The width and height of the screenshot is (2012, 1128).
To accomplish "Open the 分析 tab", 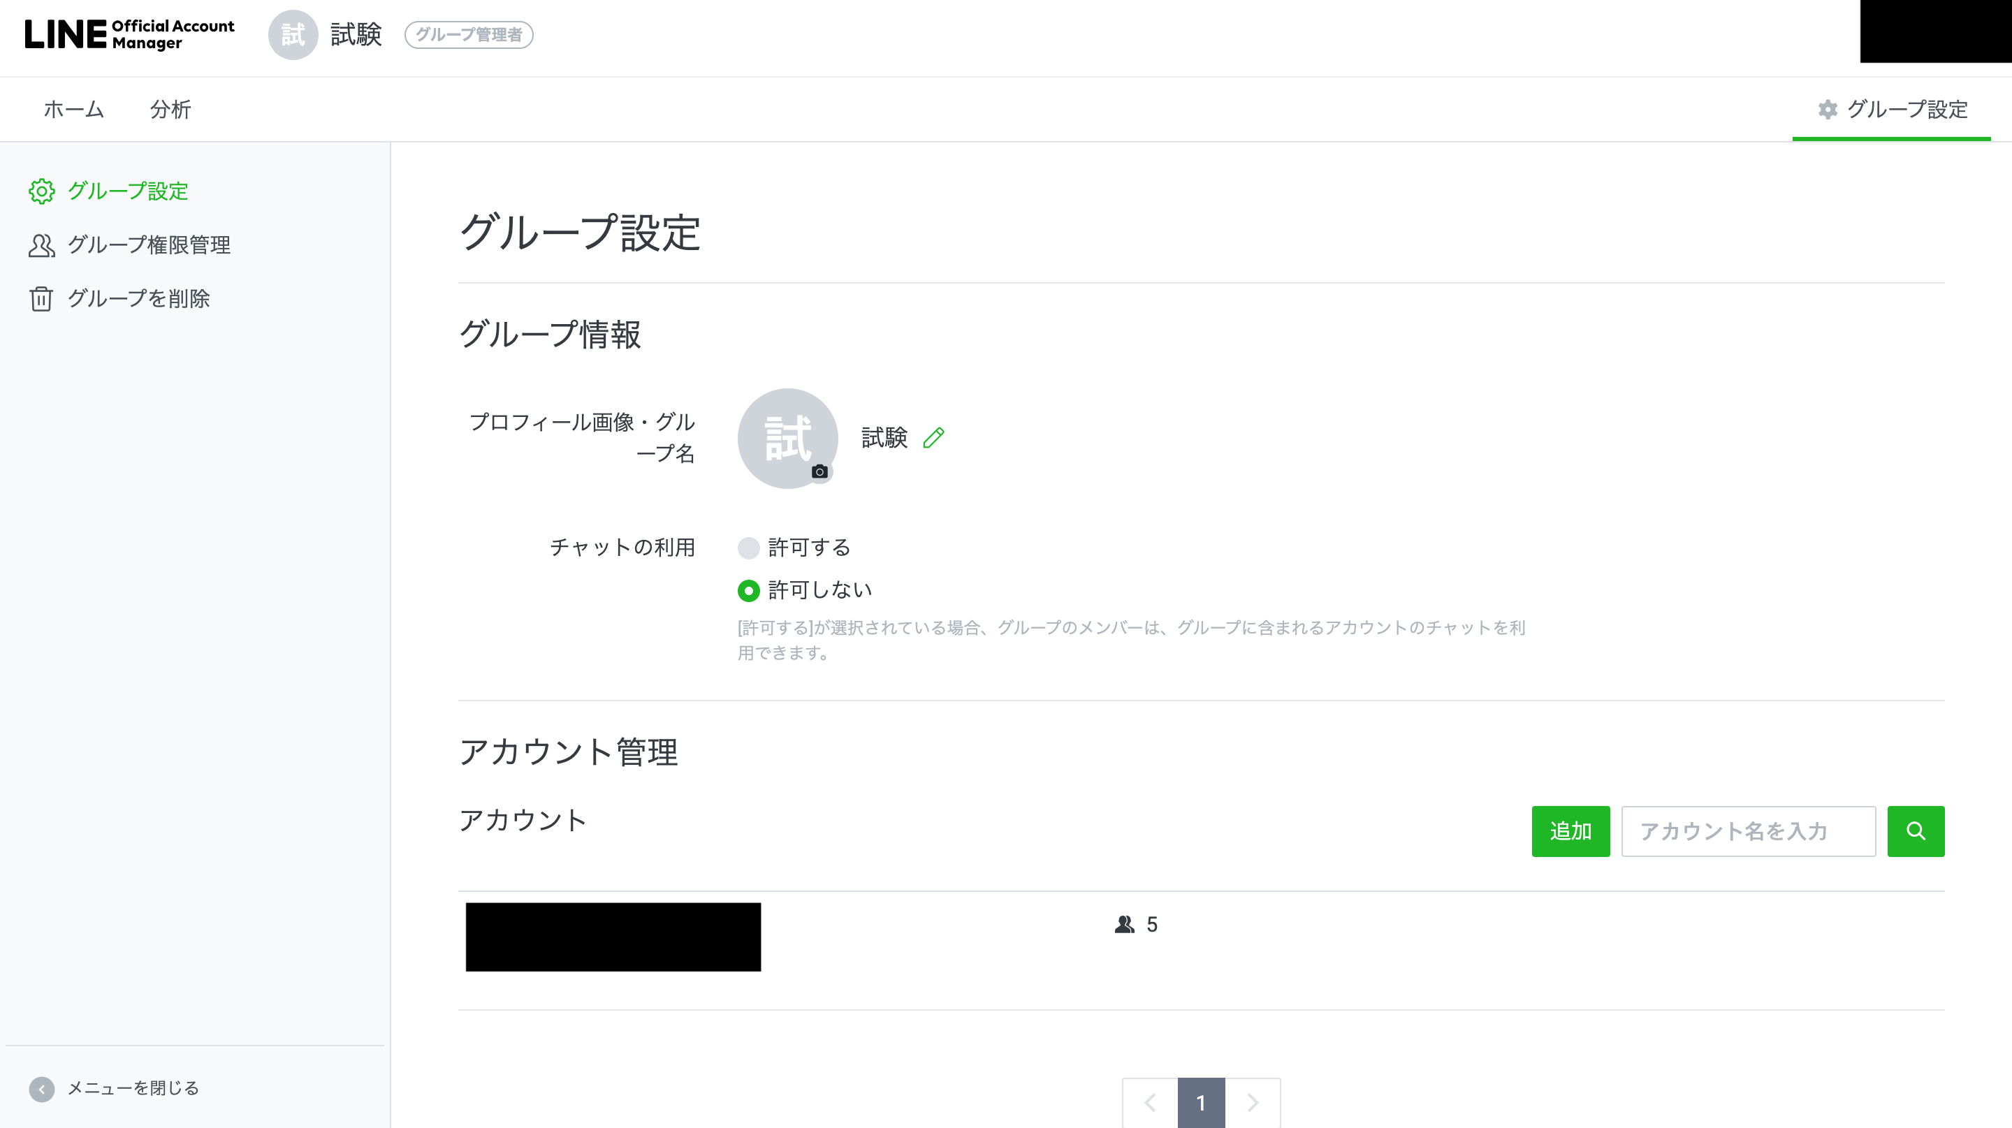I will pos(170,109).
